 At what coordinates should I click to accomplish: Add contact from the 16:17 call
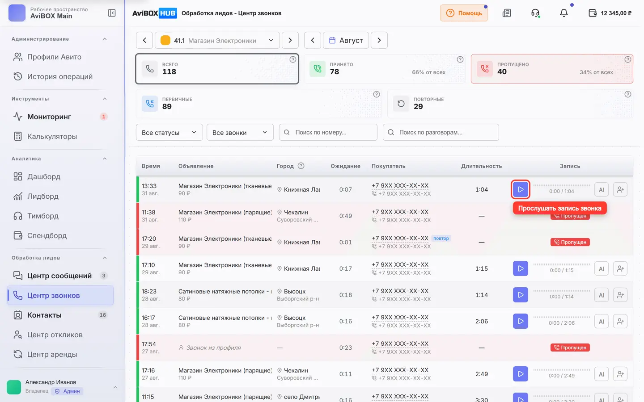(x=620, y=321)
